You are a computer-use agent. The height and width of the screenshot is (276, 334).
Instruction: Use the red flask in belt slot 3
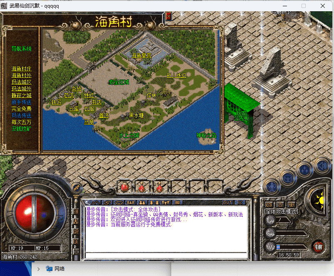[160, 187]
